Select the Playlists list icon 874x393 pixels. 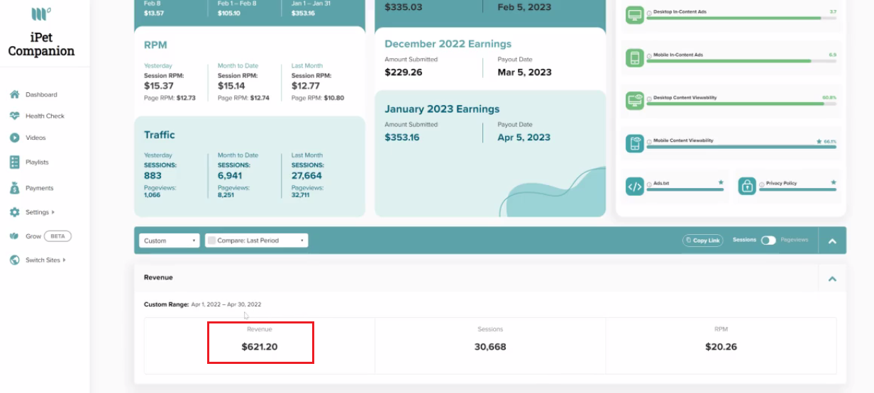point(14,162)
